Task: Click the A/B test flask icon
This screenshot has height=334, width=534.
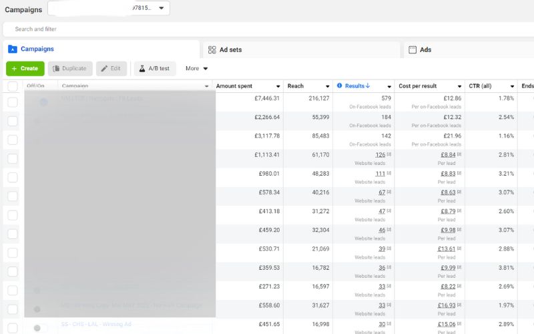Action: tap(142, 68)
